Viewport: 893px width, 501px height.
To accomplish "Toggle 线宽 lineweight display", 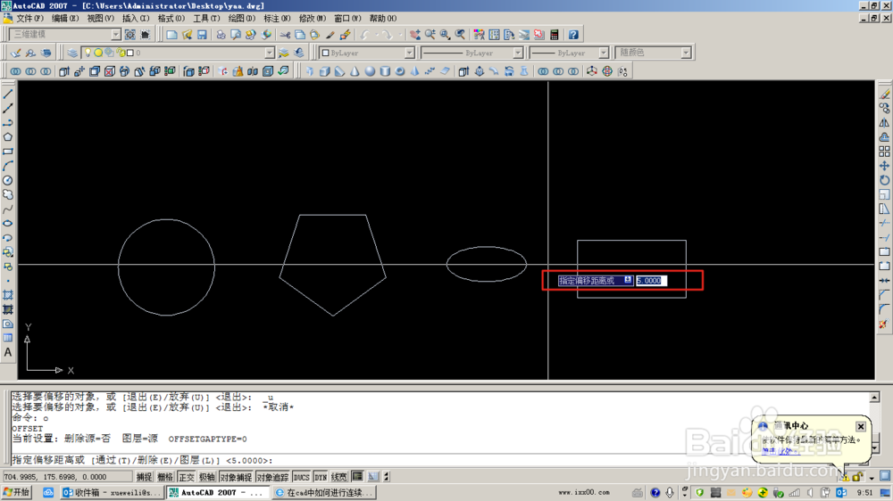I will point(339,477).
